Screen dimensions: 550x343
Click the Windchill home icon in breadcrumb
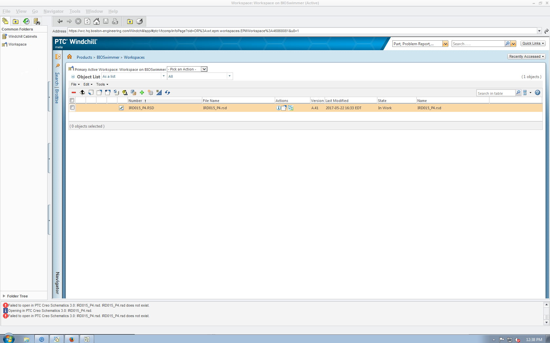click(x=69, y=57)
